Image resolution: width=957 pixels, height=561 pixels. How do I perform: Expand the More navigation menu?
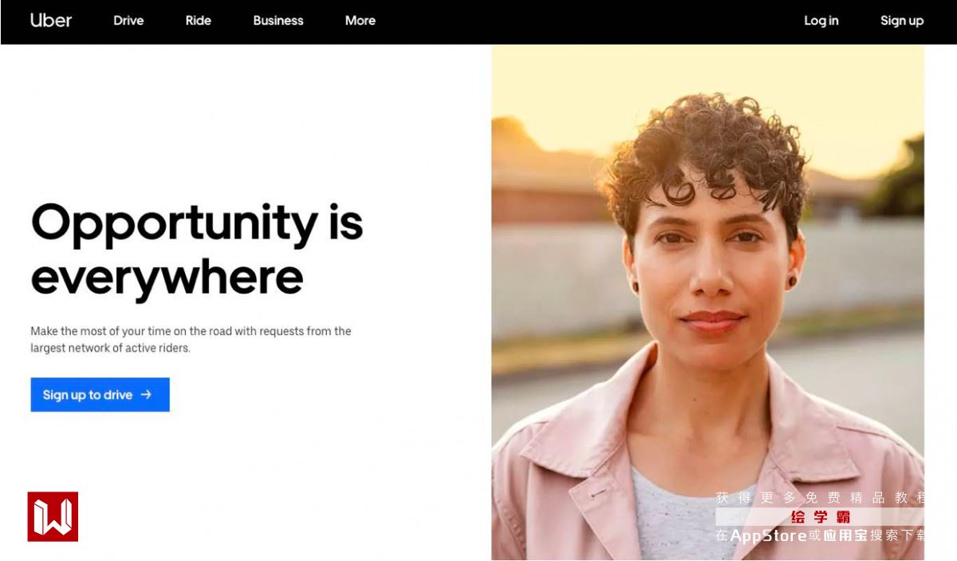pyautogui.click(x=360, y=21)
